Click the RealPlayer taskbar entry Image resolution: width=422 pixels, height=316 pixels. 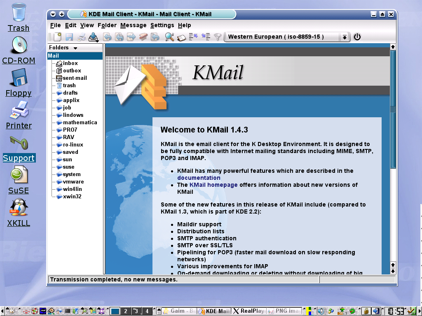249,311
